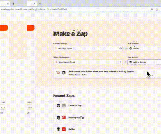Click the Buffer icon in the suggested zap card
The height and width of the screenshot is (134, 161).
[64, 72]
